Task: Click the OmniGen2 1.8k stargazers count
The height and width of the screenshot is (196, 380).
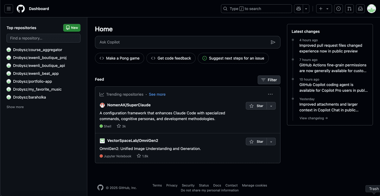Action: 142,156
